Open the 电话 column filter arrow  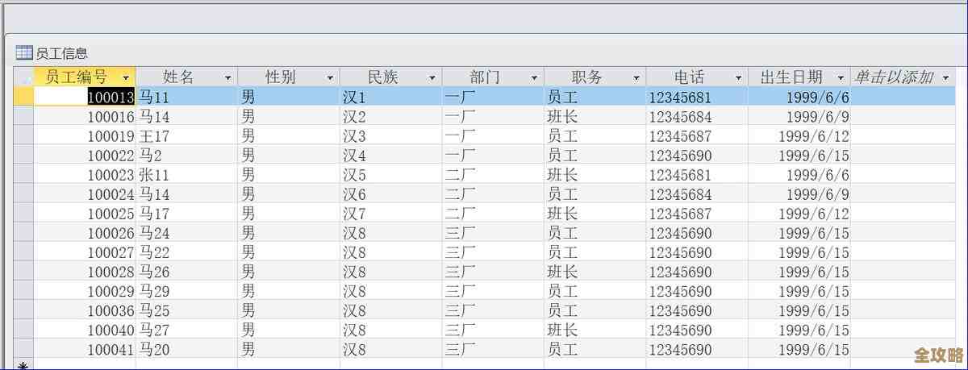[738, 77]
